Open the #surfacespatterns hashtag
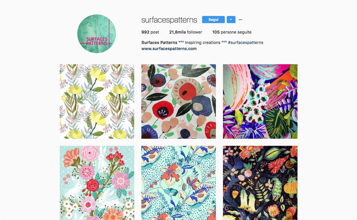 tap(246, 42)
